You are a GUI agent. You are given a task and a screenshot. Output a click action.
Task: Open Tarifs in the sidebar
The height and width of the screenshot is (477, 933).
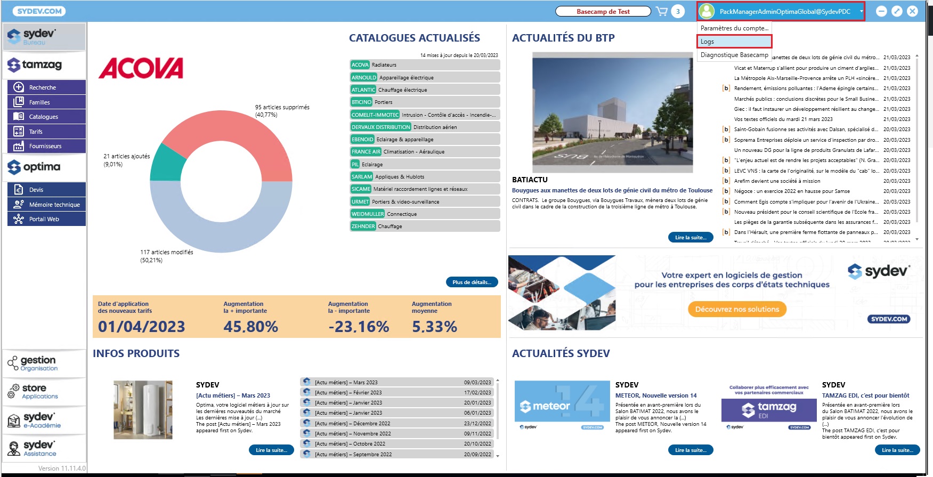46,131
